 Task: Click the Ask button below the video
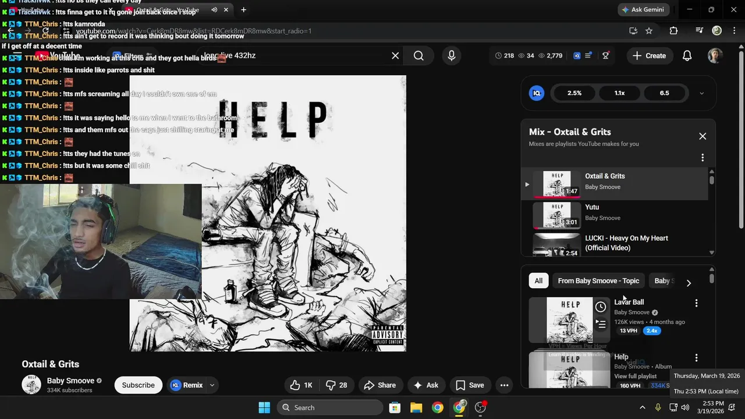[425, 385]
